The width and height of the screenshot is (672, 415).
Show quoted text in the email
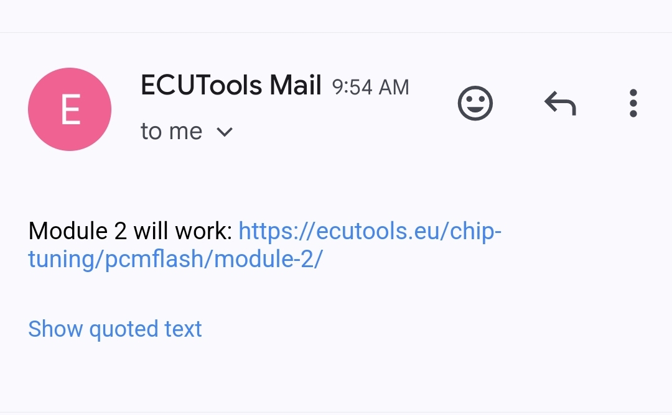point(115,329)
